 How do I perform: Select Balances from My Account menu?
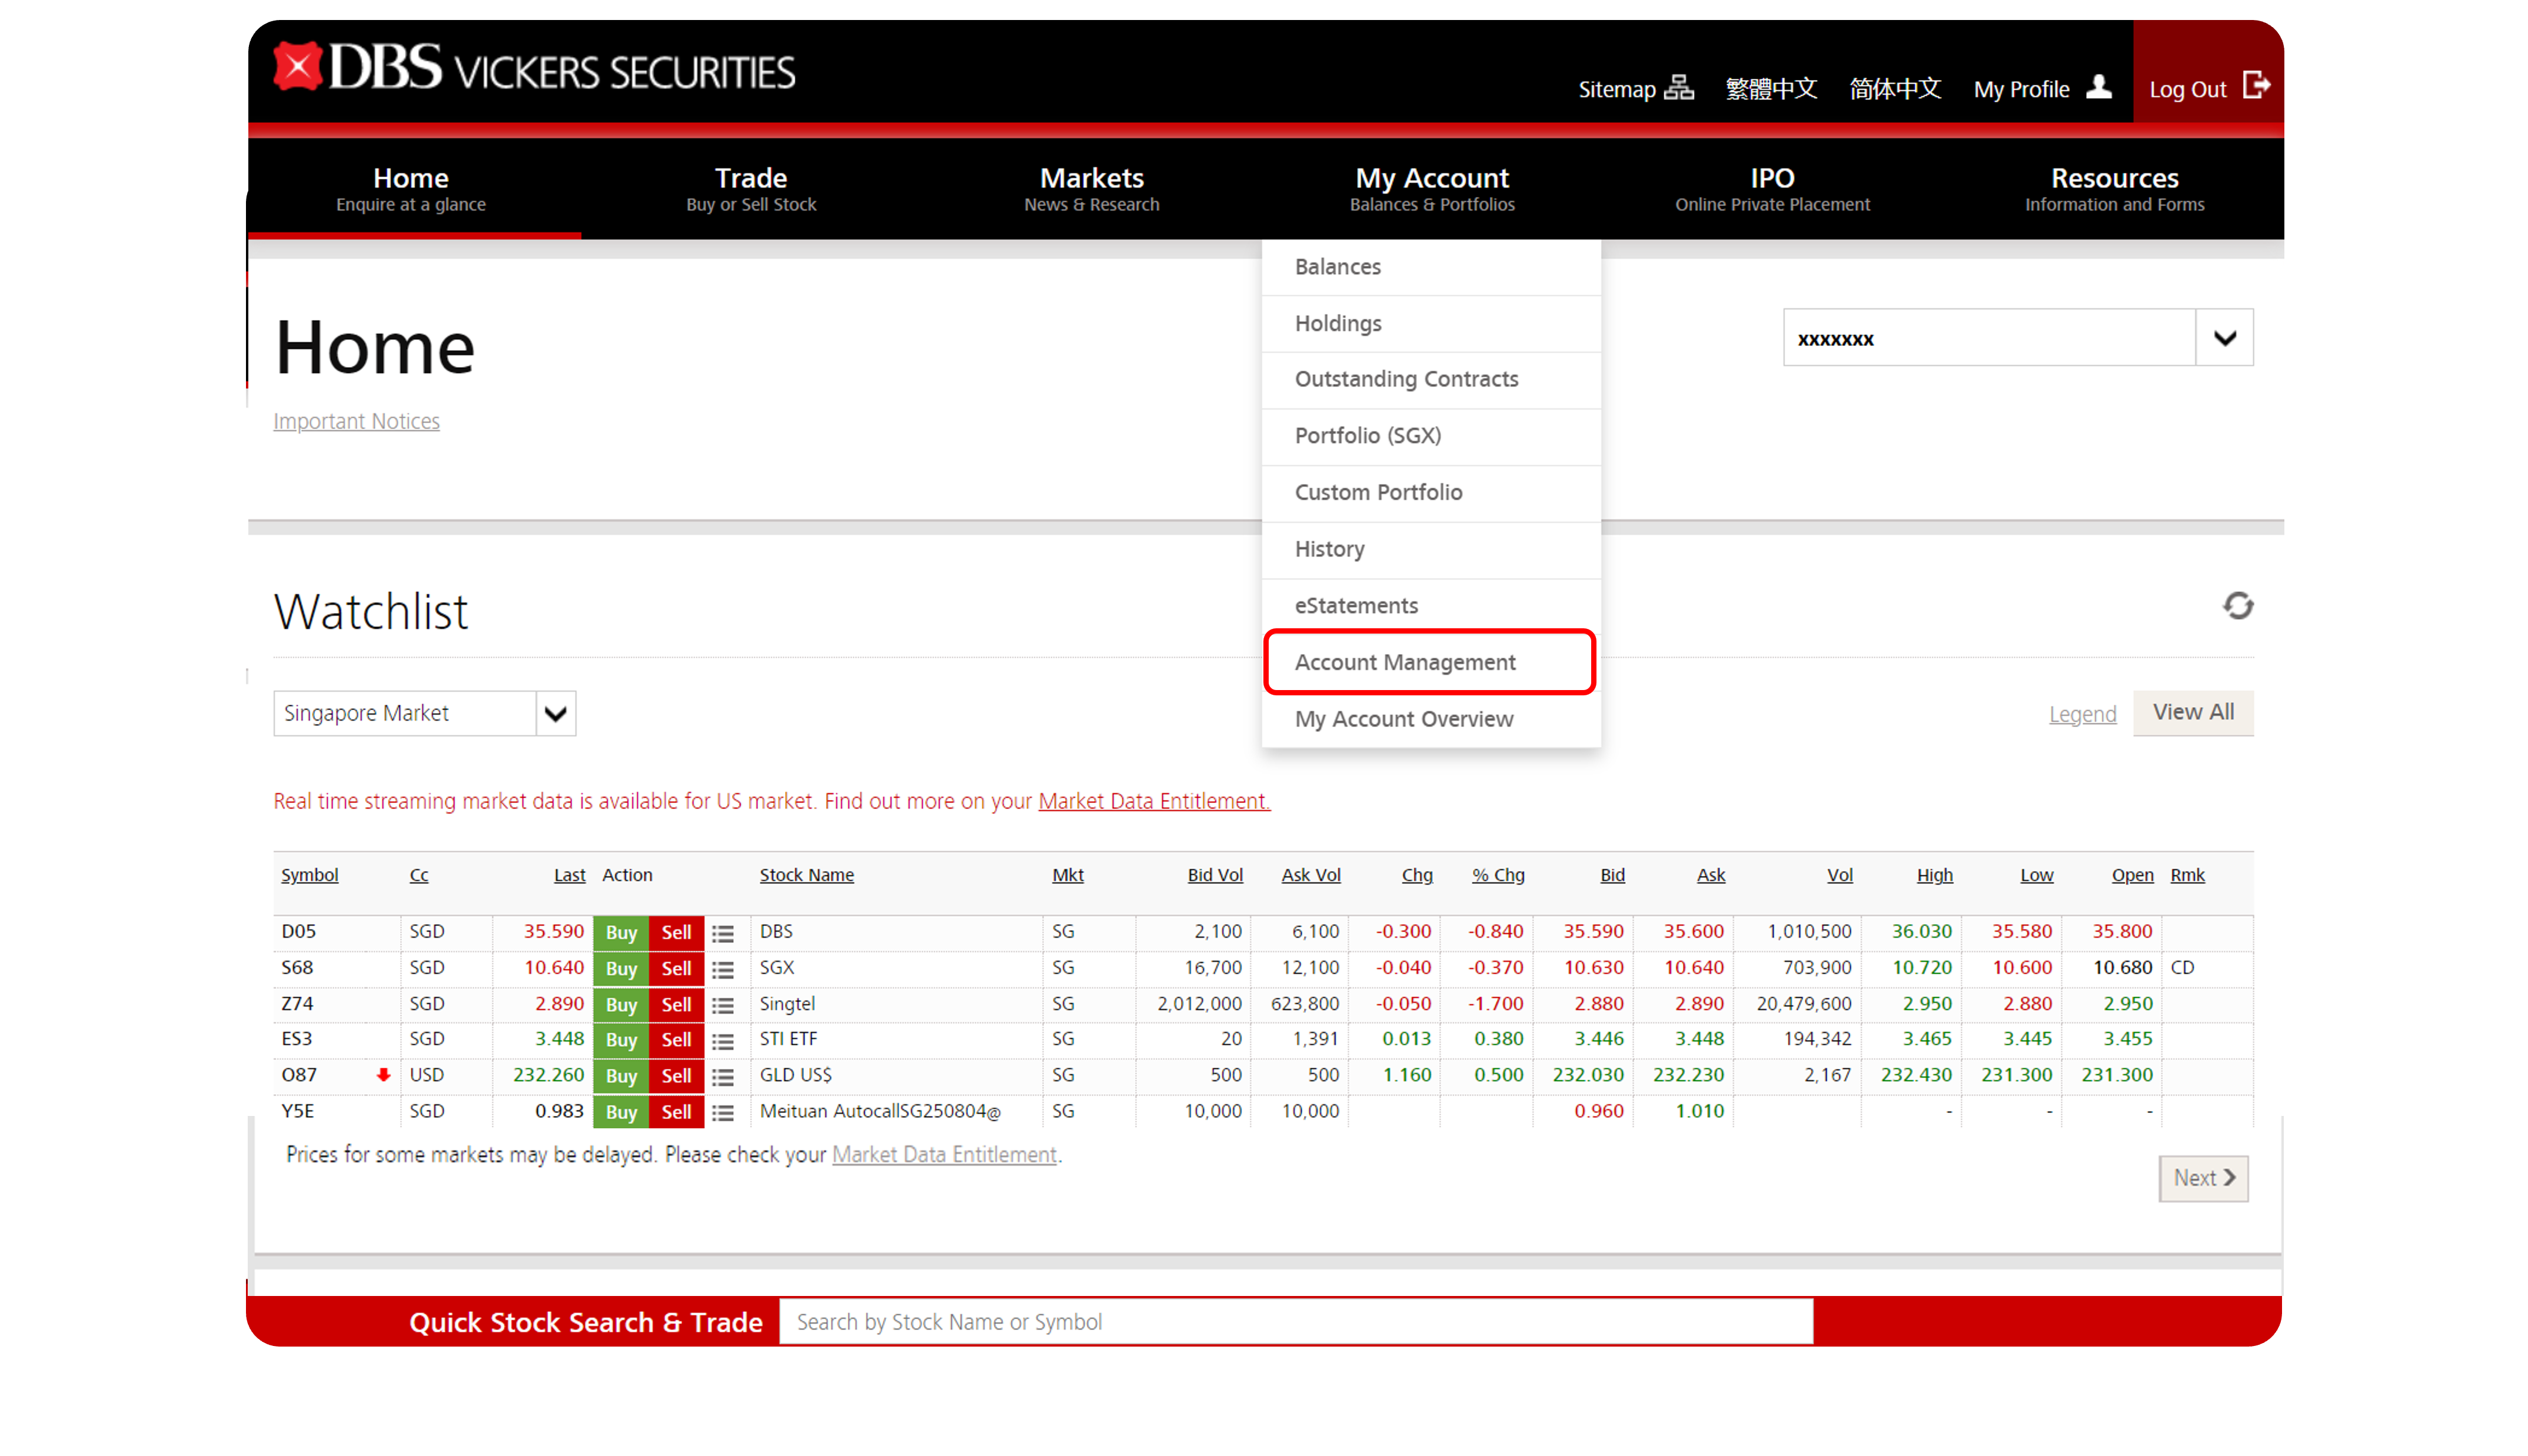1431,267
